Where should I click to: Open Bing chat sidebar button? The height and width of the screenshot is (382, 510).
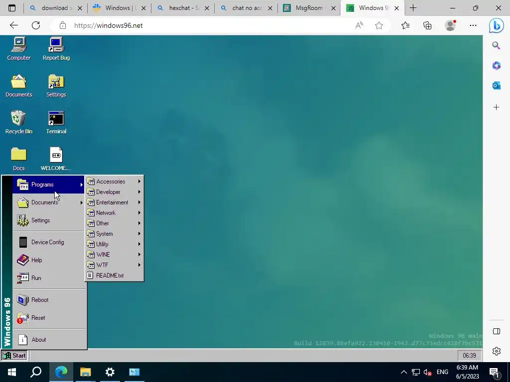pos(497,25)
